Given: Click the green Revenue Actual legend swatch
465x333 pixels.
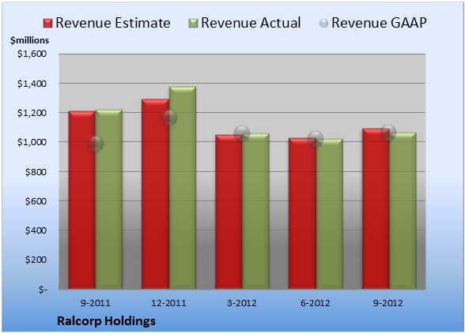Looking at the screenshot, I should 193,24.
